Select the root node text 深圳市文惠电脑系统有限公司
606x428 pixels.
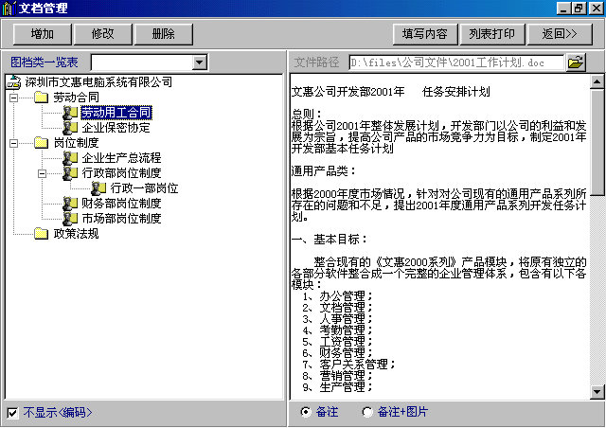[x=98, y=82]
